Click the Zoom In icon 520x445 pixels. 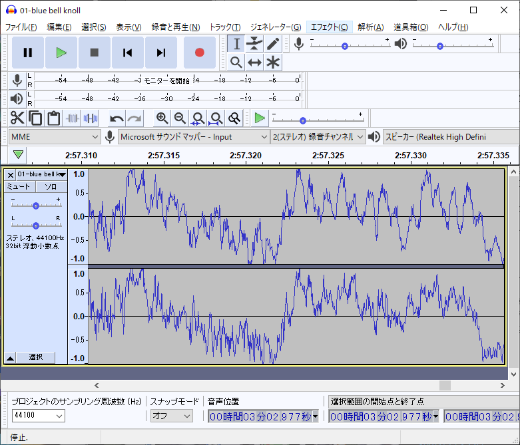[162, 118]
